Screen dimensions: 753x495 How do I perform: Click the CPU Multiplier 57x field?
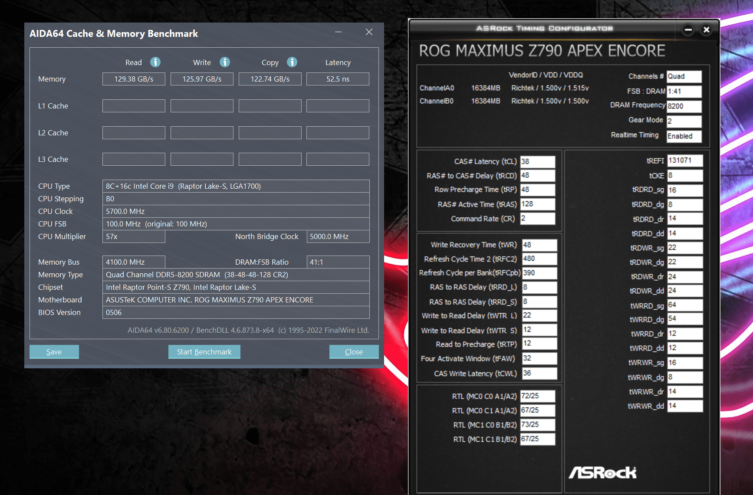[x=134, y=236]
